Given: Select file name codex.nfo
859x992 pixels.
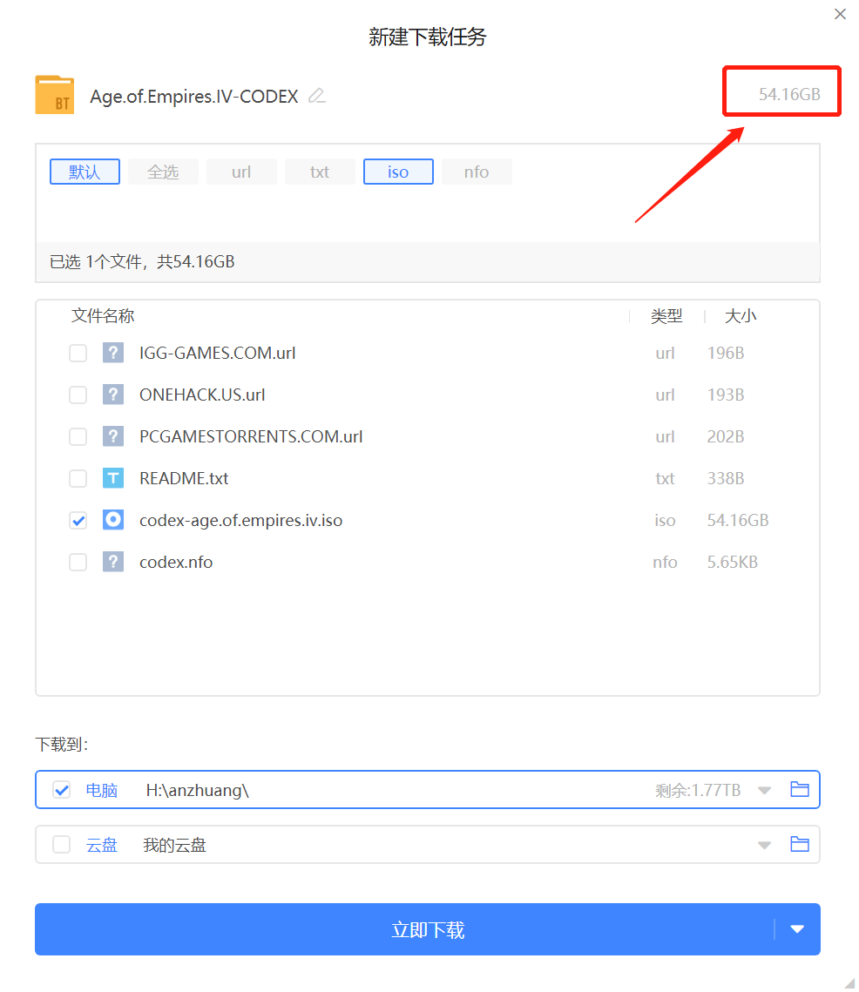Looking at the screenshot, I should tap(176, 562).
